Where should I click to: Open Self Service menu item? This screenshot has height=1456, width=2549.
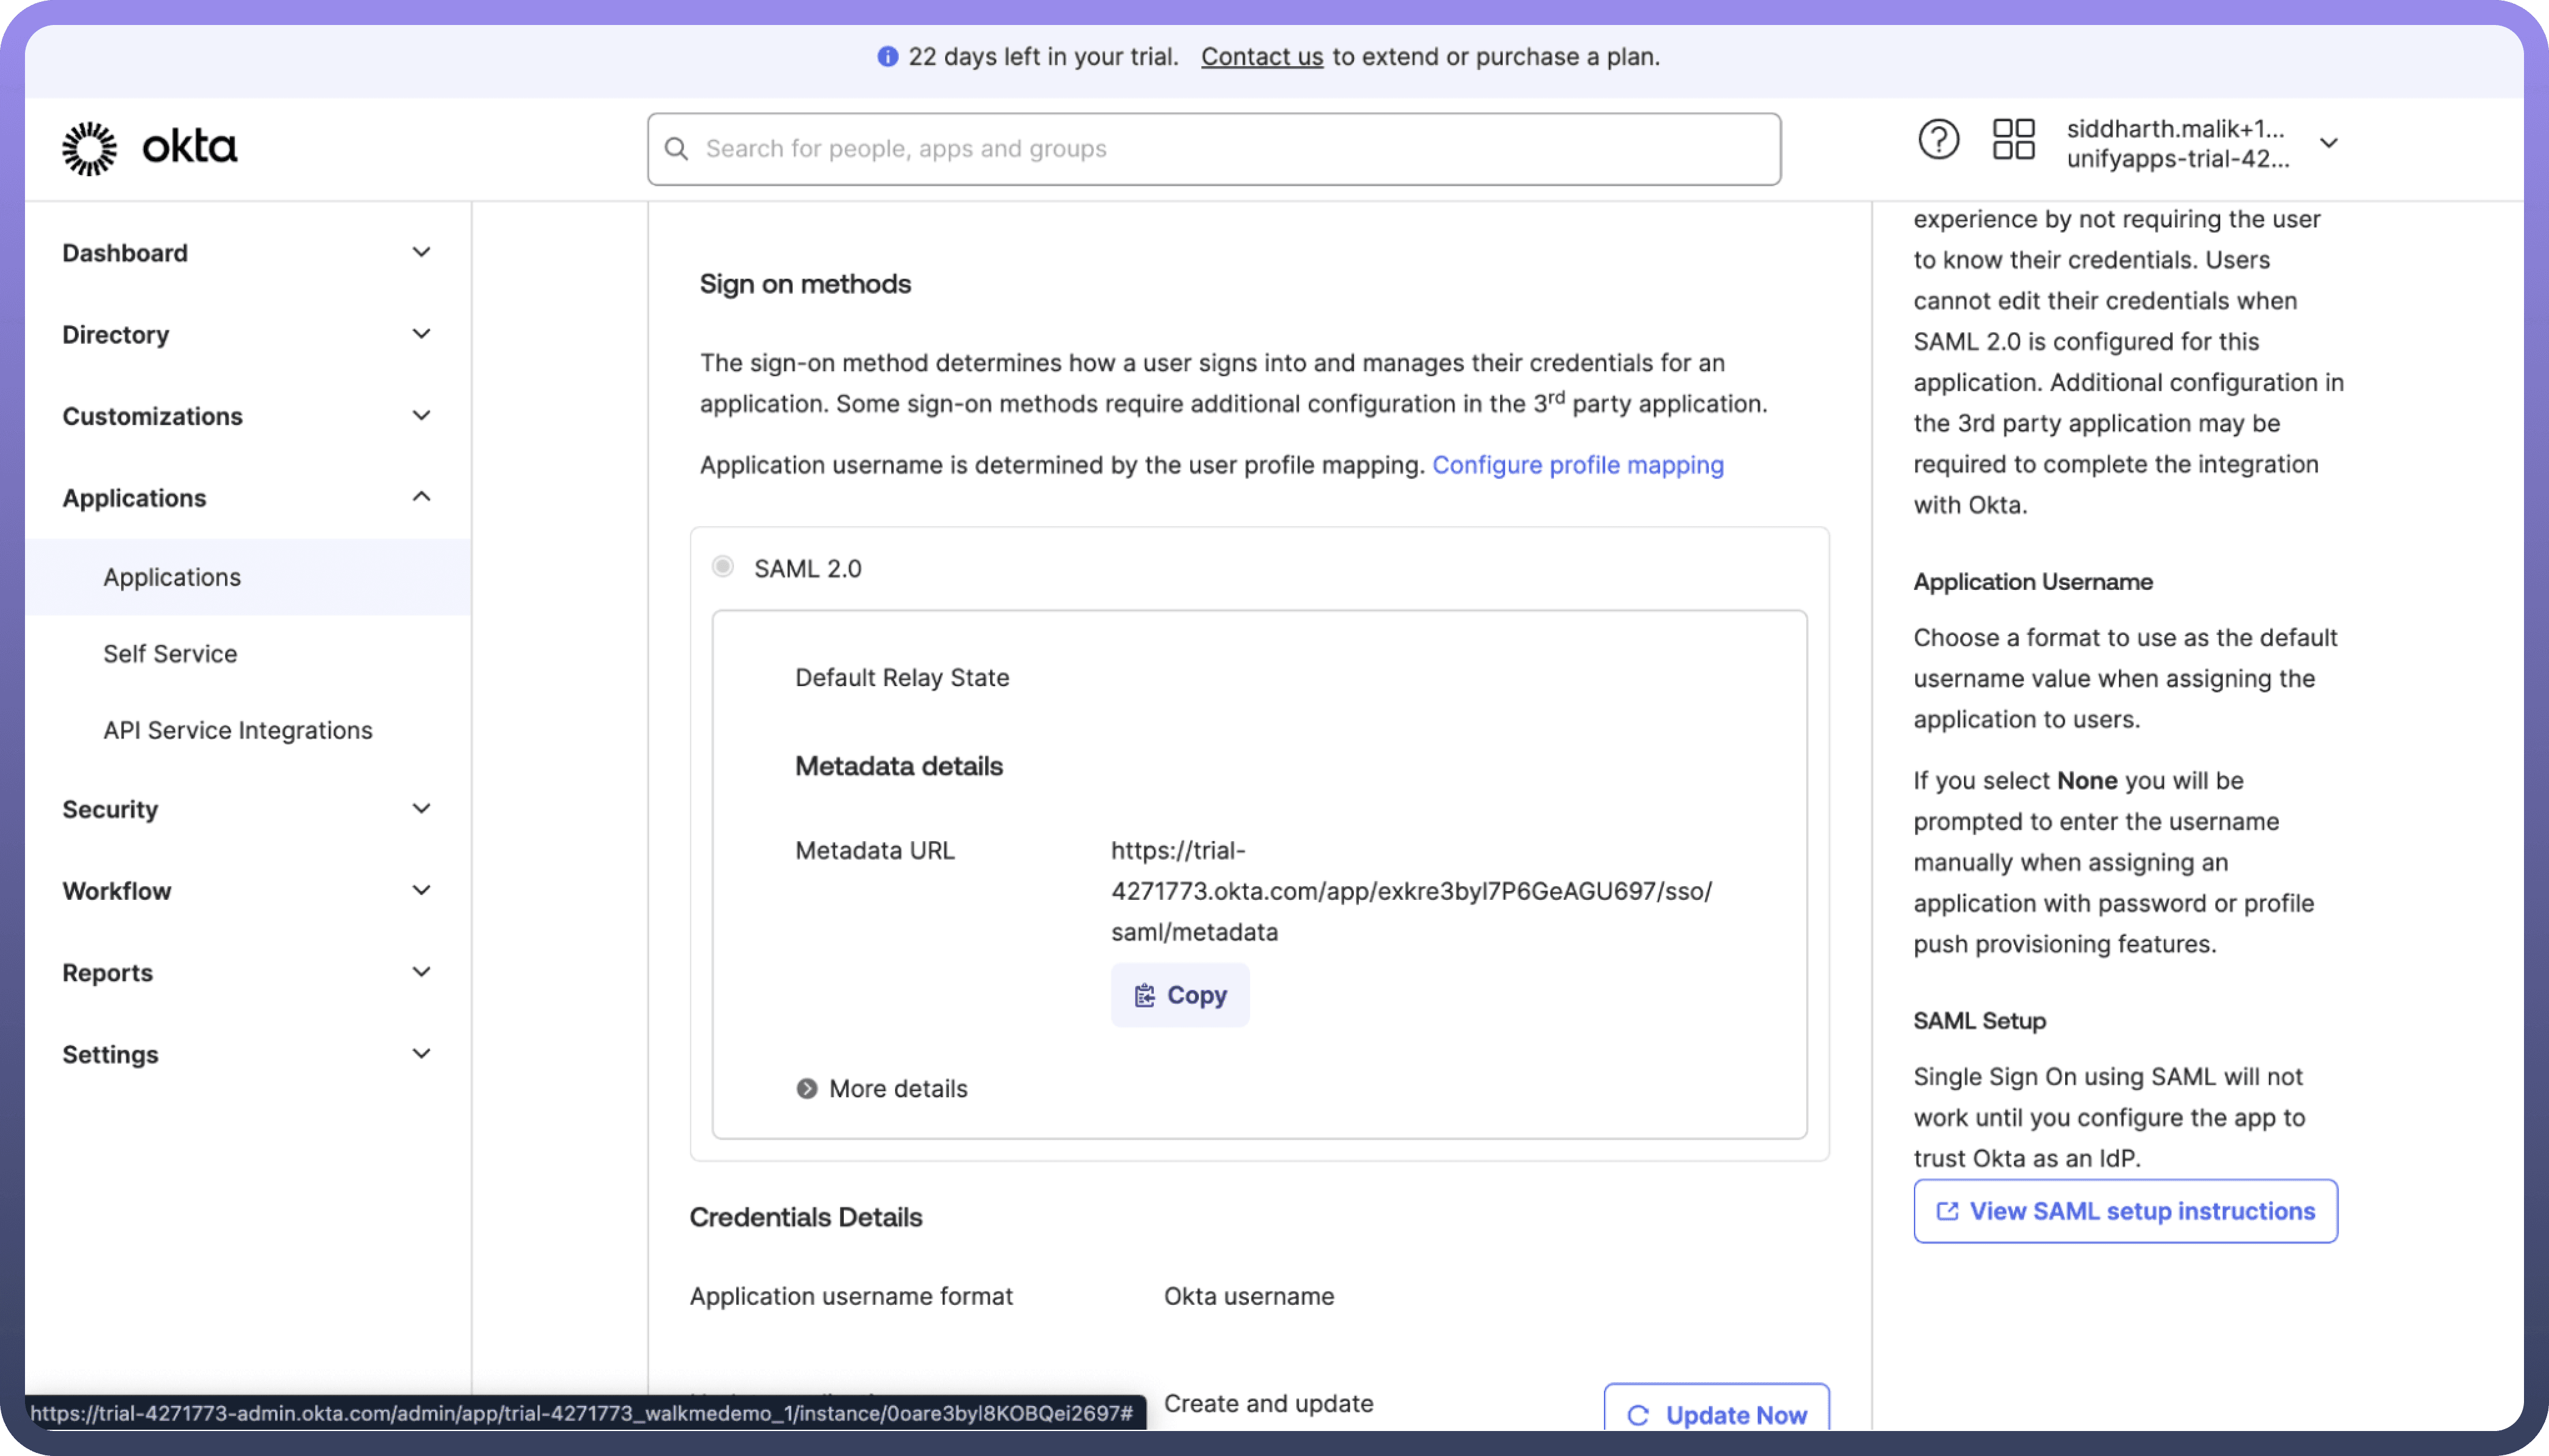coord(170,653)
